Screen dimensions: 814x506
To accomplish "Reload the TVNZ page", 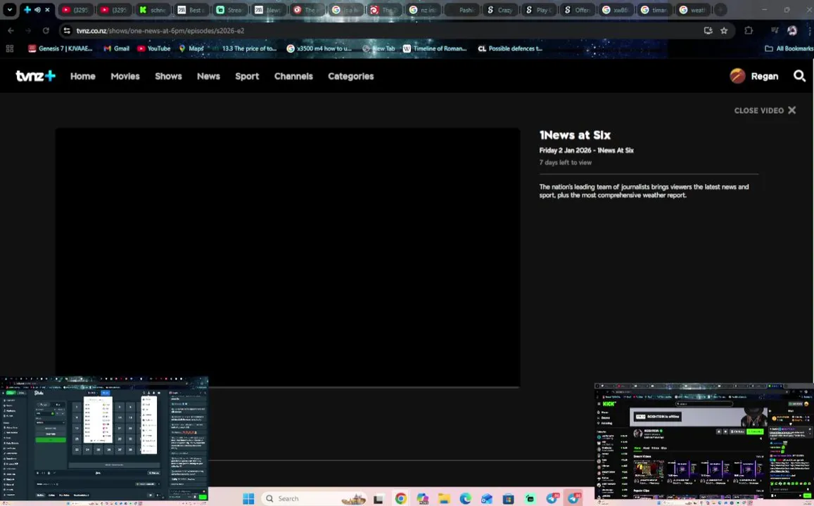I will click(x=46, y=31).
